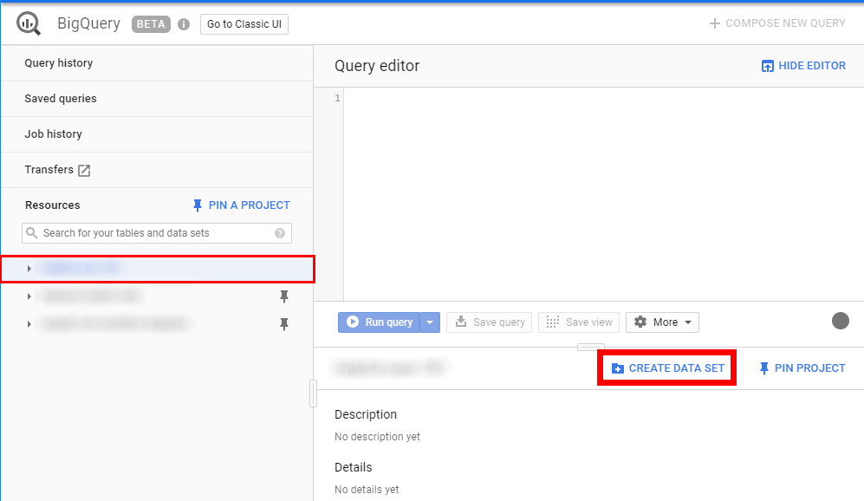The image size is (864, 501).
Task: Click the sidebar vertical resize handle
Action: click(313, 394)
